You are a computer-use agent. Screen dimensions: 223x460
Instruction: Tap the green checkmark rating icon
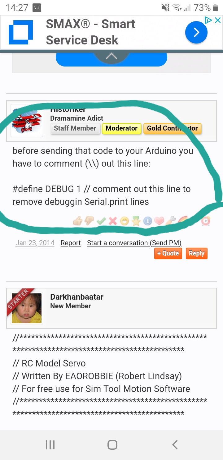click(101, 221)
